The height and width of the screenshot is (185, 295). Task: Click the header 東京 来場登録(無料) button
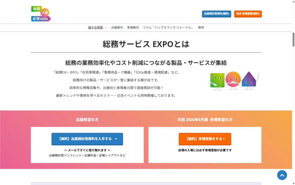pyautogui.click(x=248, y=14)
